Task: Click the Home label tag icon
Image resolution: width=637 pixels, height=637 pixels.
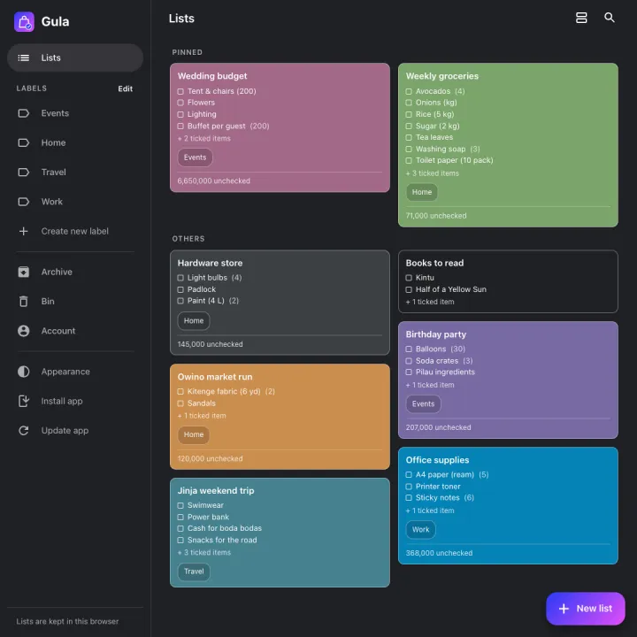Action: (24, 142)
